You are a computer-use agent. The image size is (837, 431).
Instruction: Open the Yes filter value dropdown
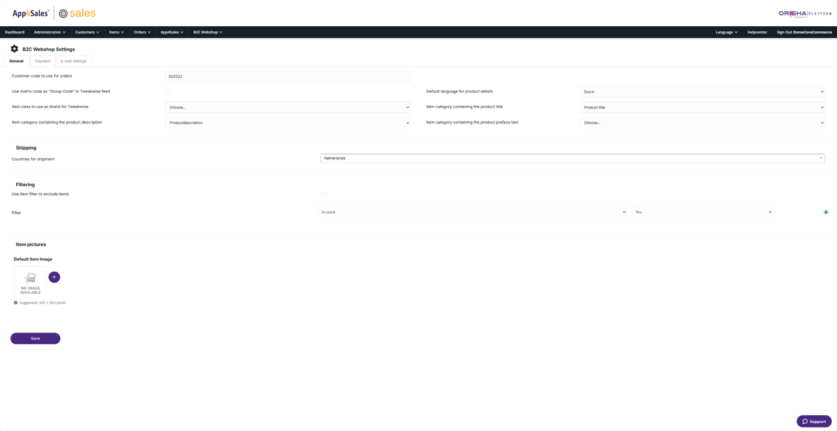pos(702,212)
